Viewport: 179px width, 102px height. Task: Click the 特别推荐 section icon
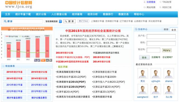pos(3,66)
